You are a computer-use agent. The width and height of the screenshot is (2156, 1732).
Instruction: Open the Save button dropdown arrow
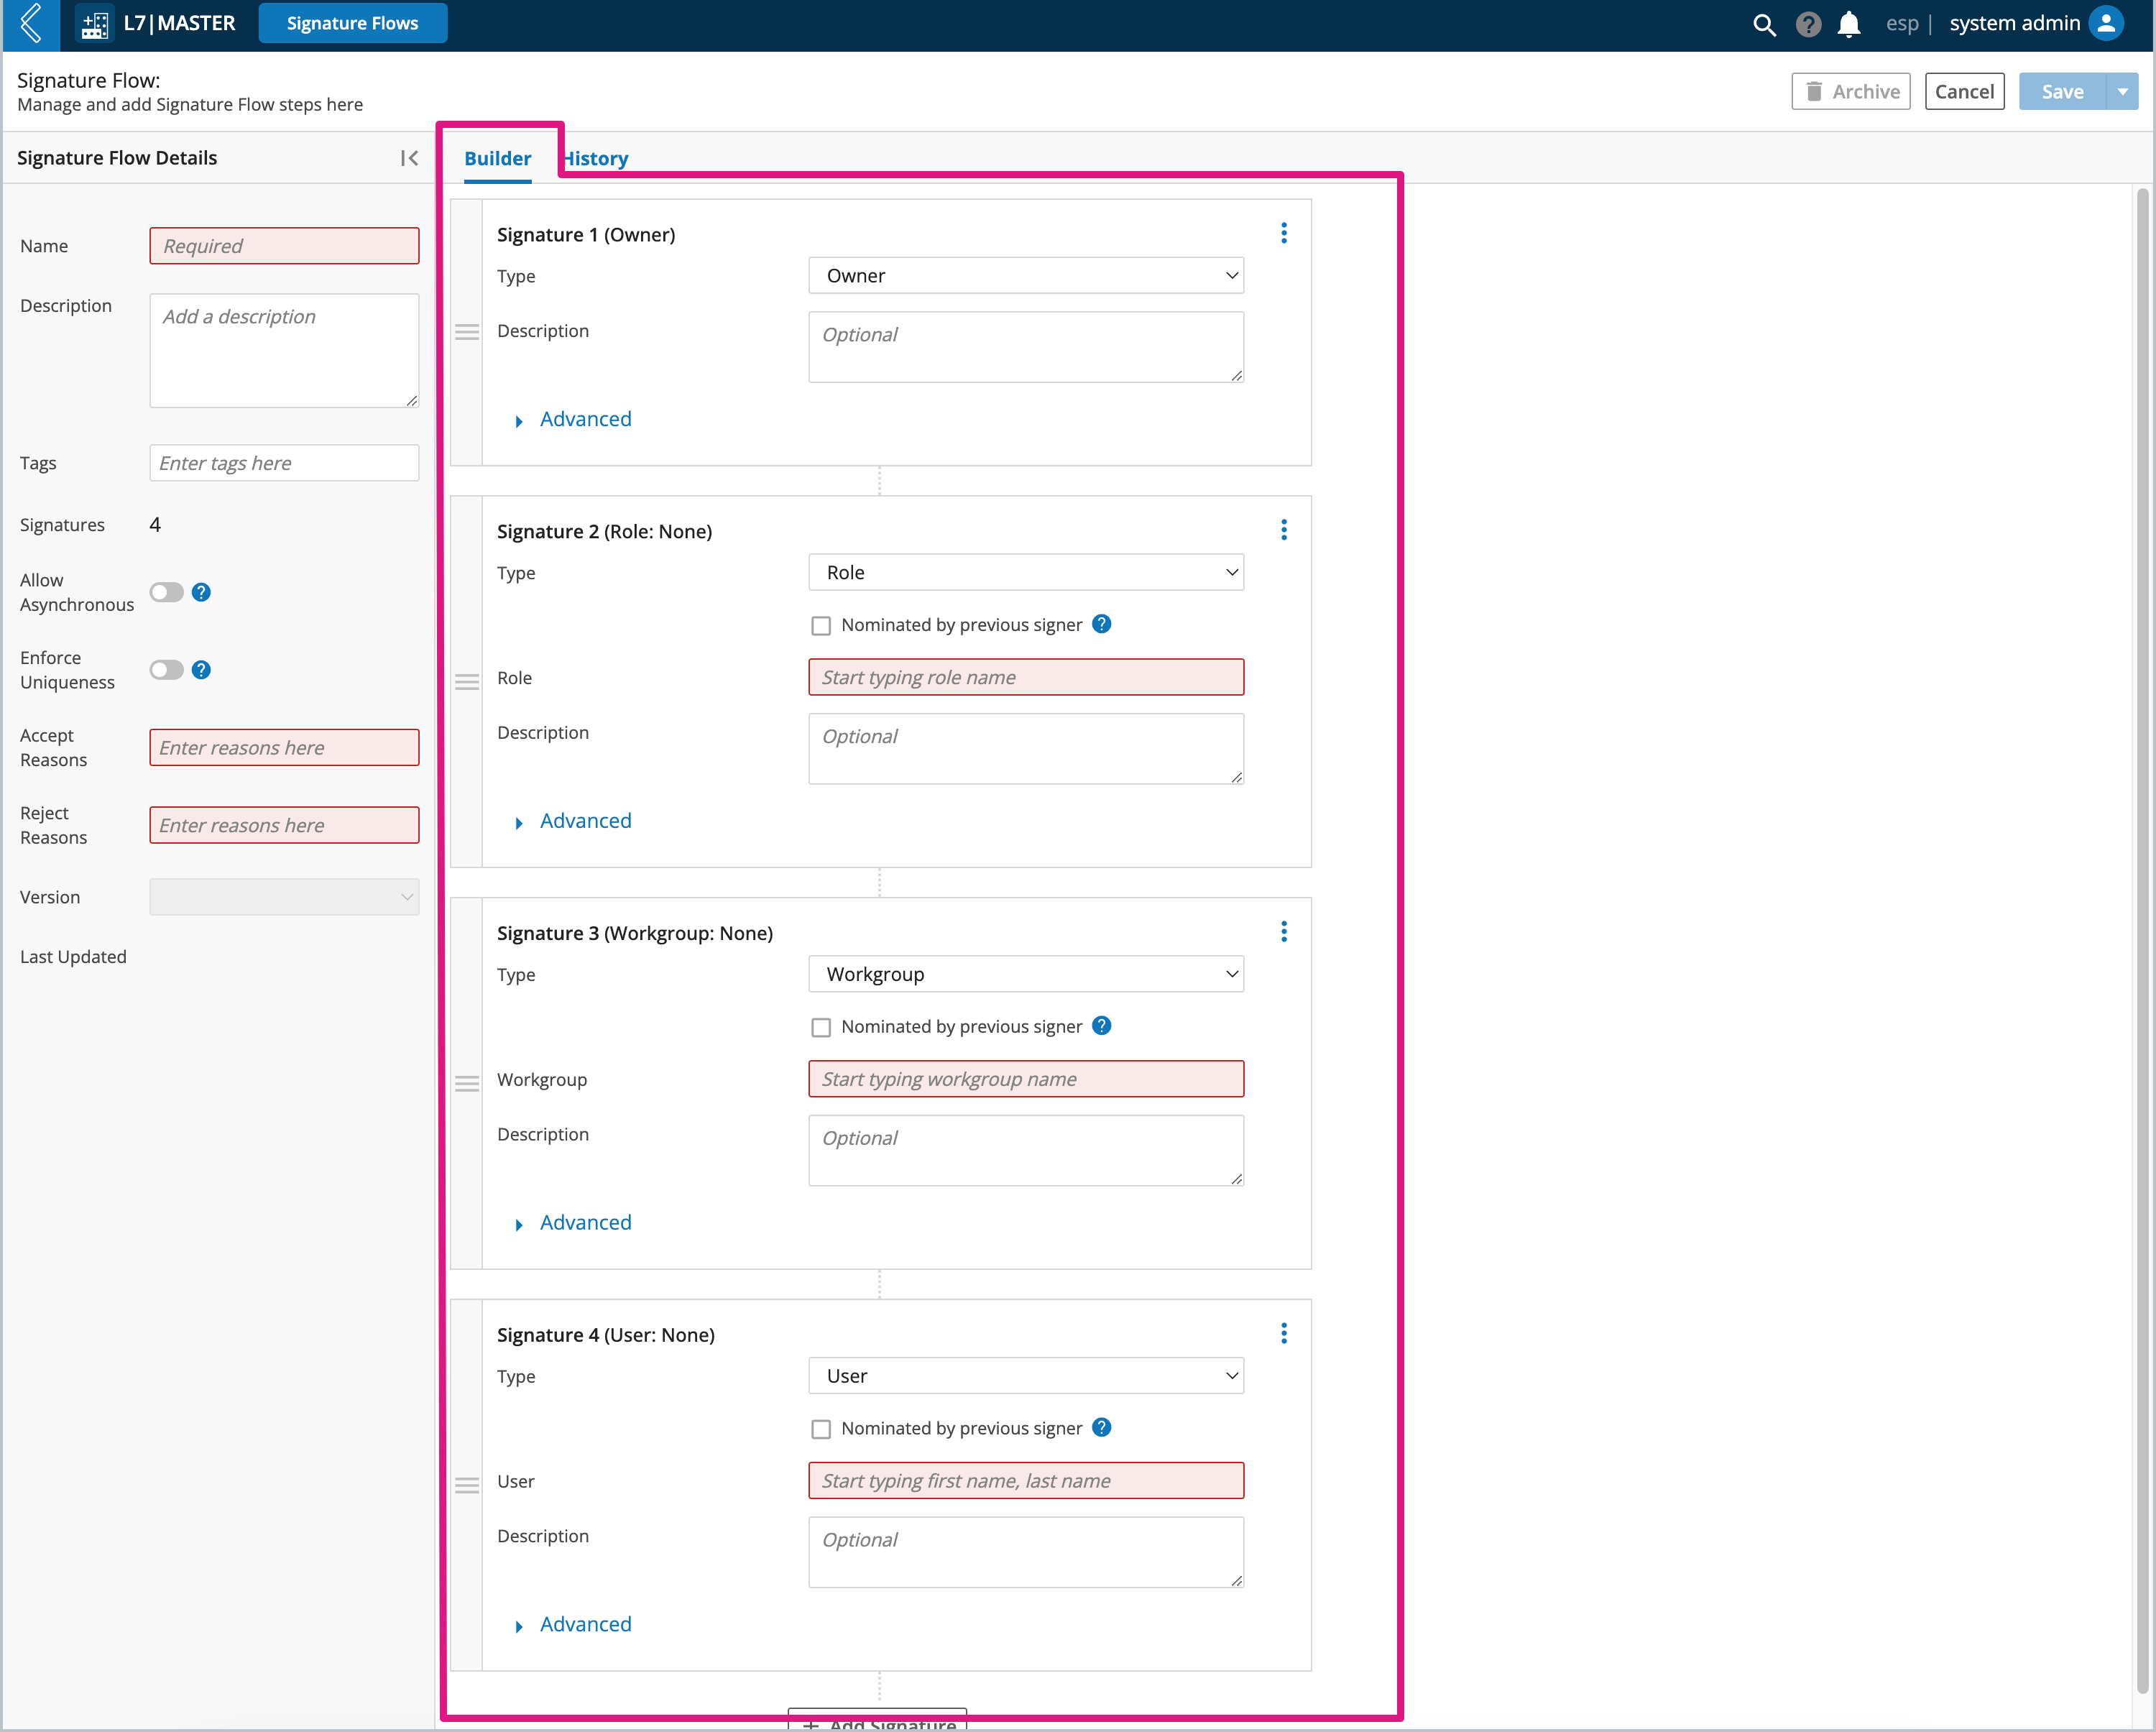click(x=2122, y=91)
